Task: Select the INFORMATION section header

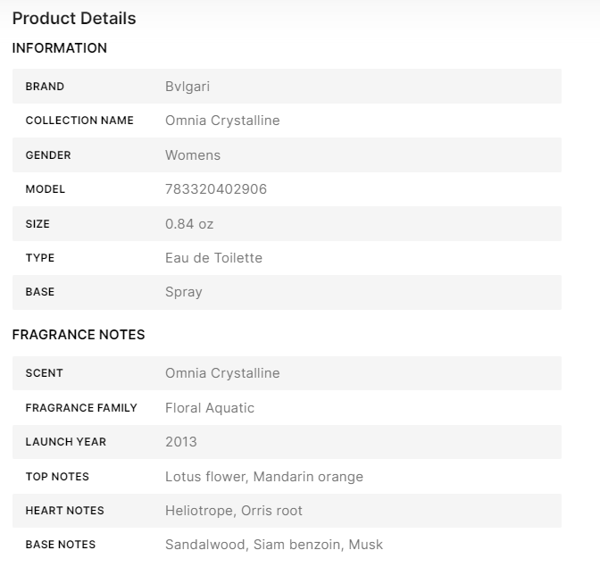Action: click(x=60, y=48)
